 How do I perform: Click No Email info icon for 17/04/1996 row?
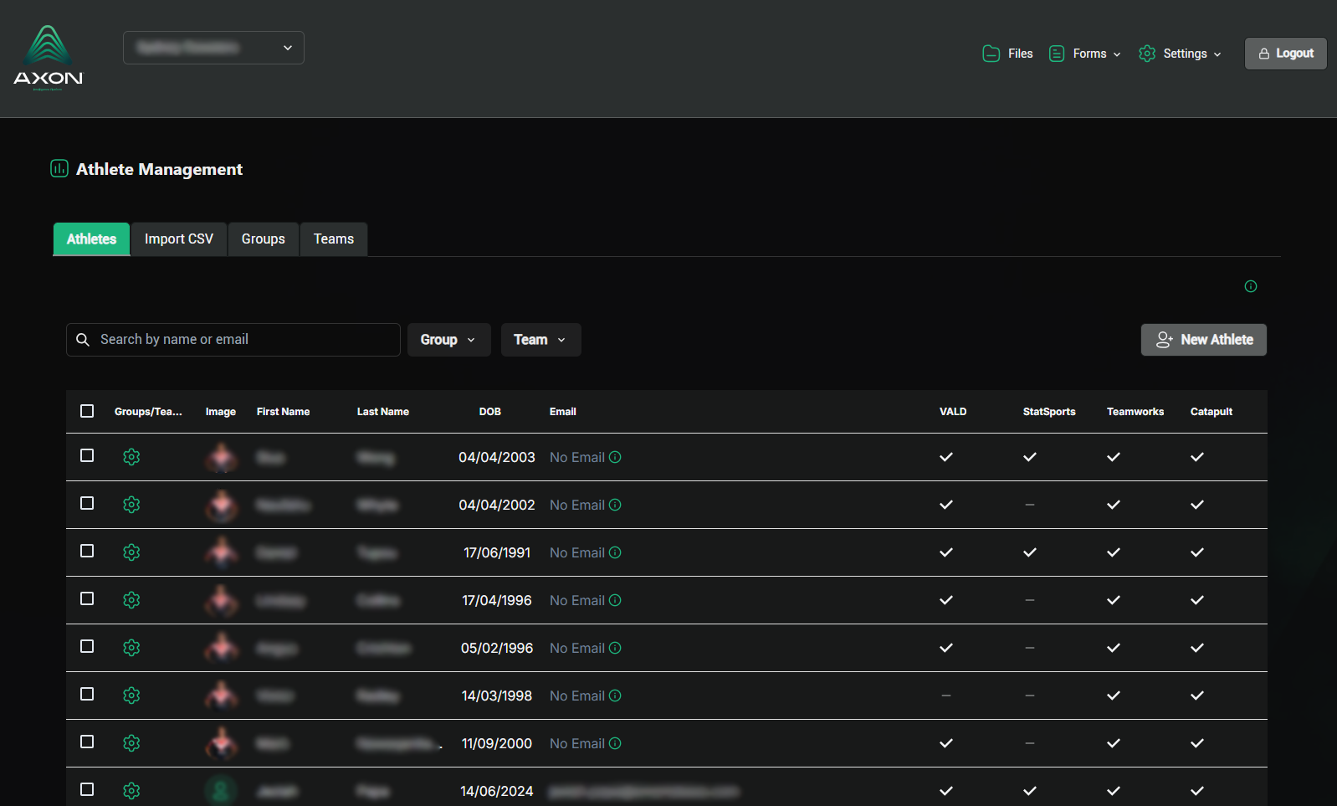click(x=615, y=600)
